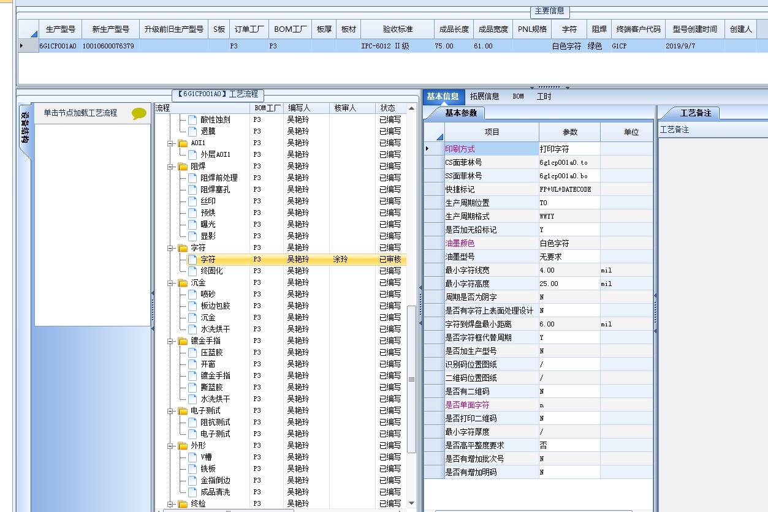
Task: Click the document icon beside 丝印
Action: 192,201
